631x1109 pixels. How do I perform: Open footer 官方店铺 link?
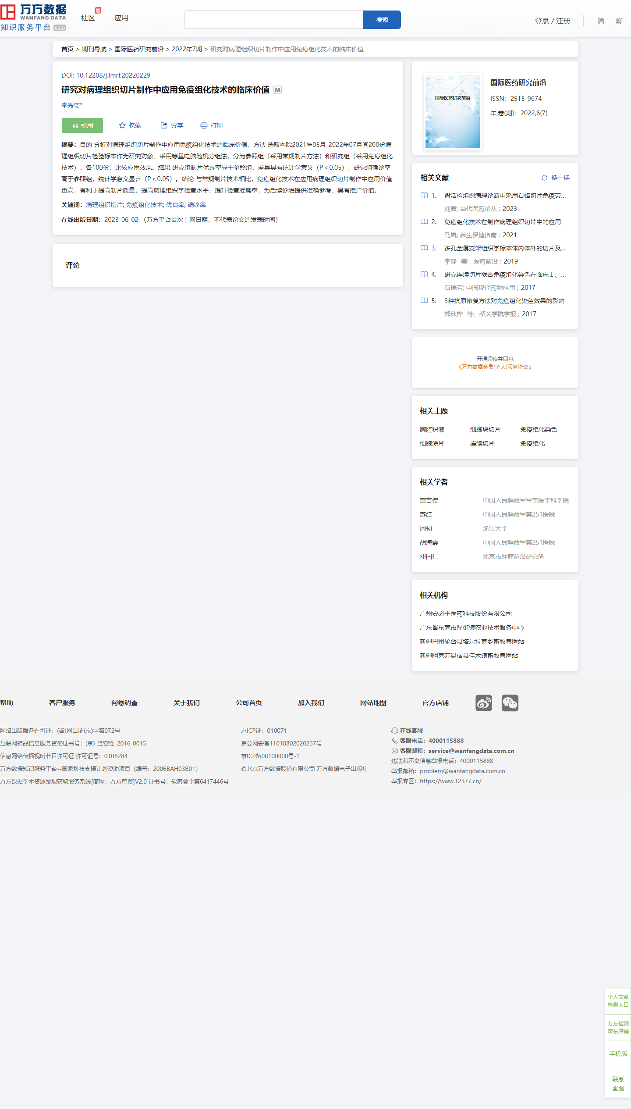coord(436,703)
